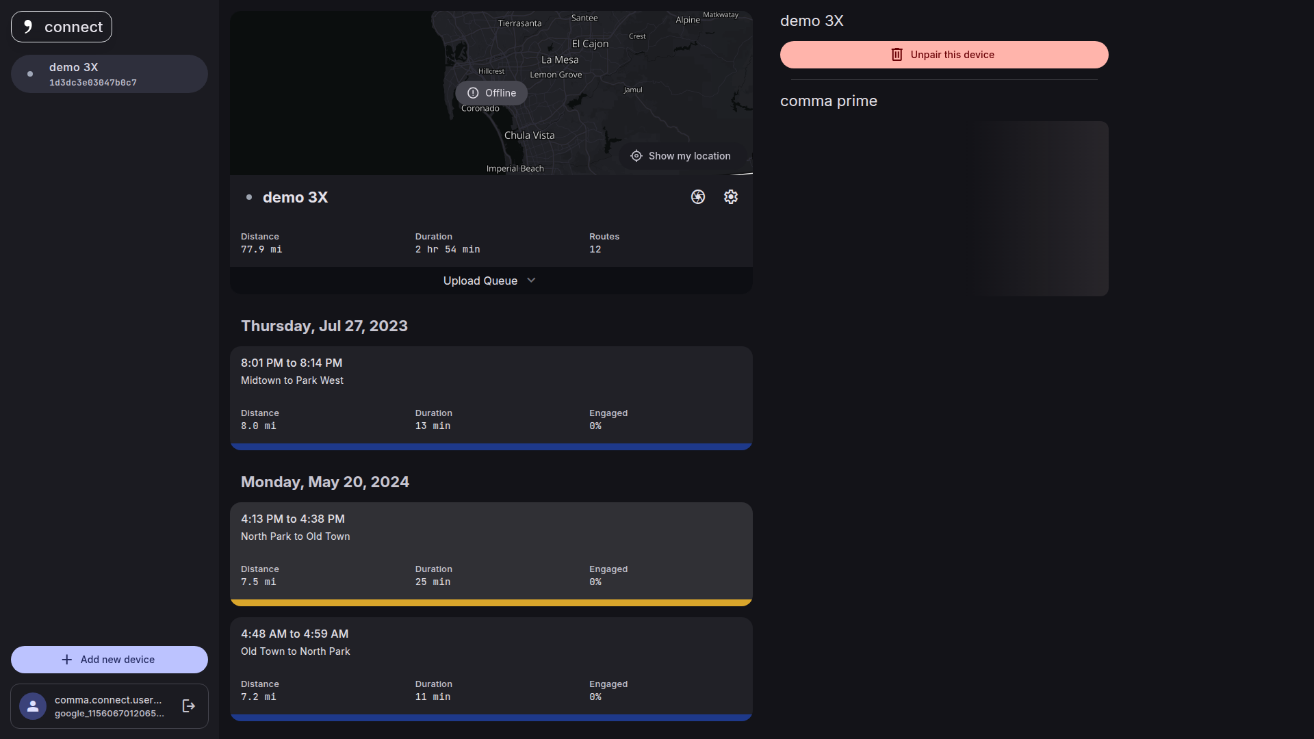This screenshot has height=739, width=1314.
Task: Click the Offline status badge on map
Action: point(491,93)
